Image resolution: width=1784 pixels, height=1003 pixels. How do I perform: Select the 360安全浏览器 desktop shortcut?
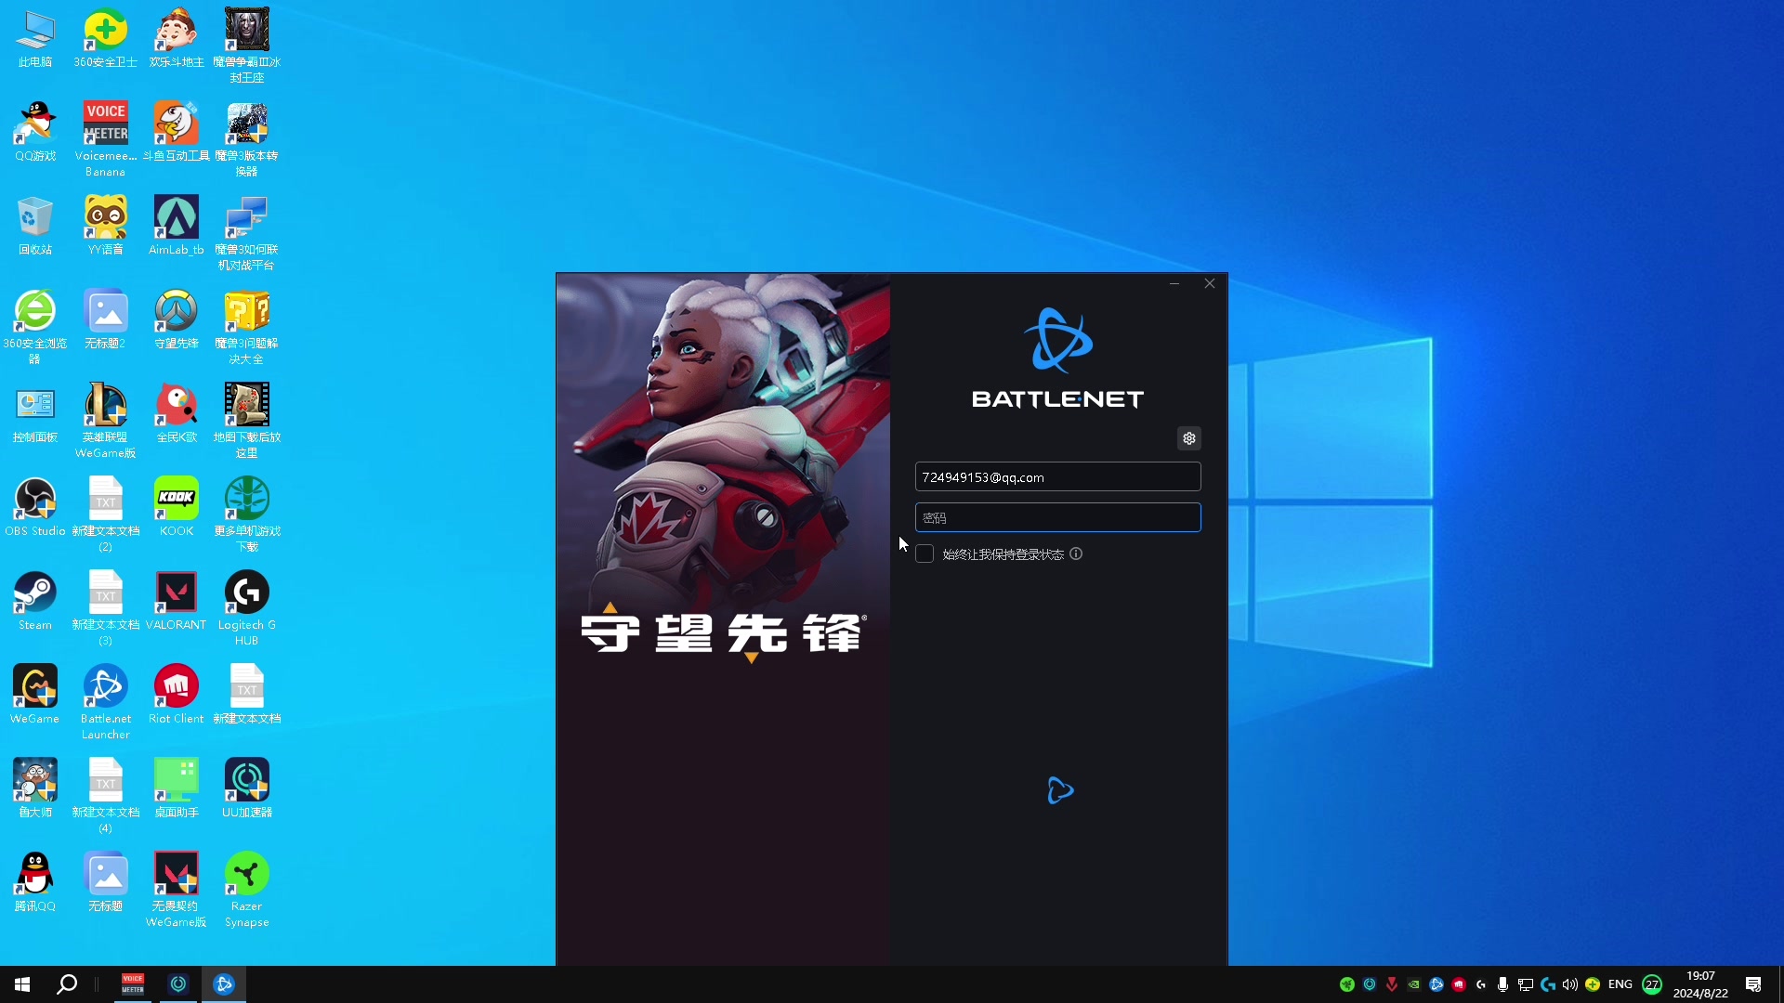(35, 327)
